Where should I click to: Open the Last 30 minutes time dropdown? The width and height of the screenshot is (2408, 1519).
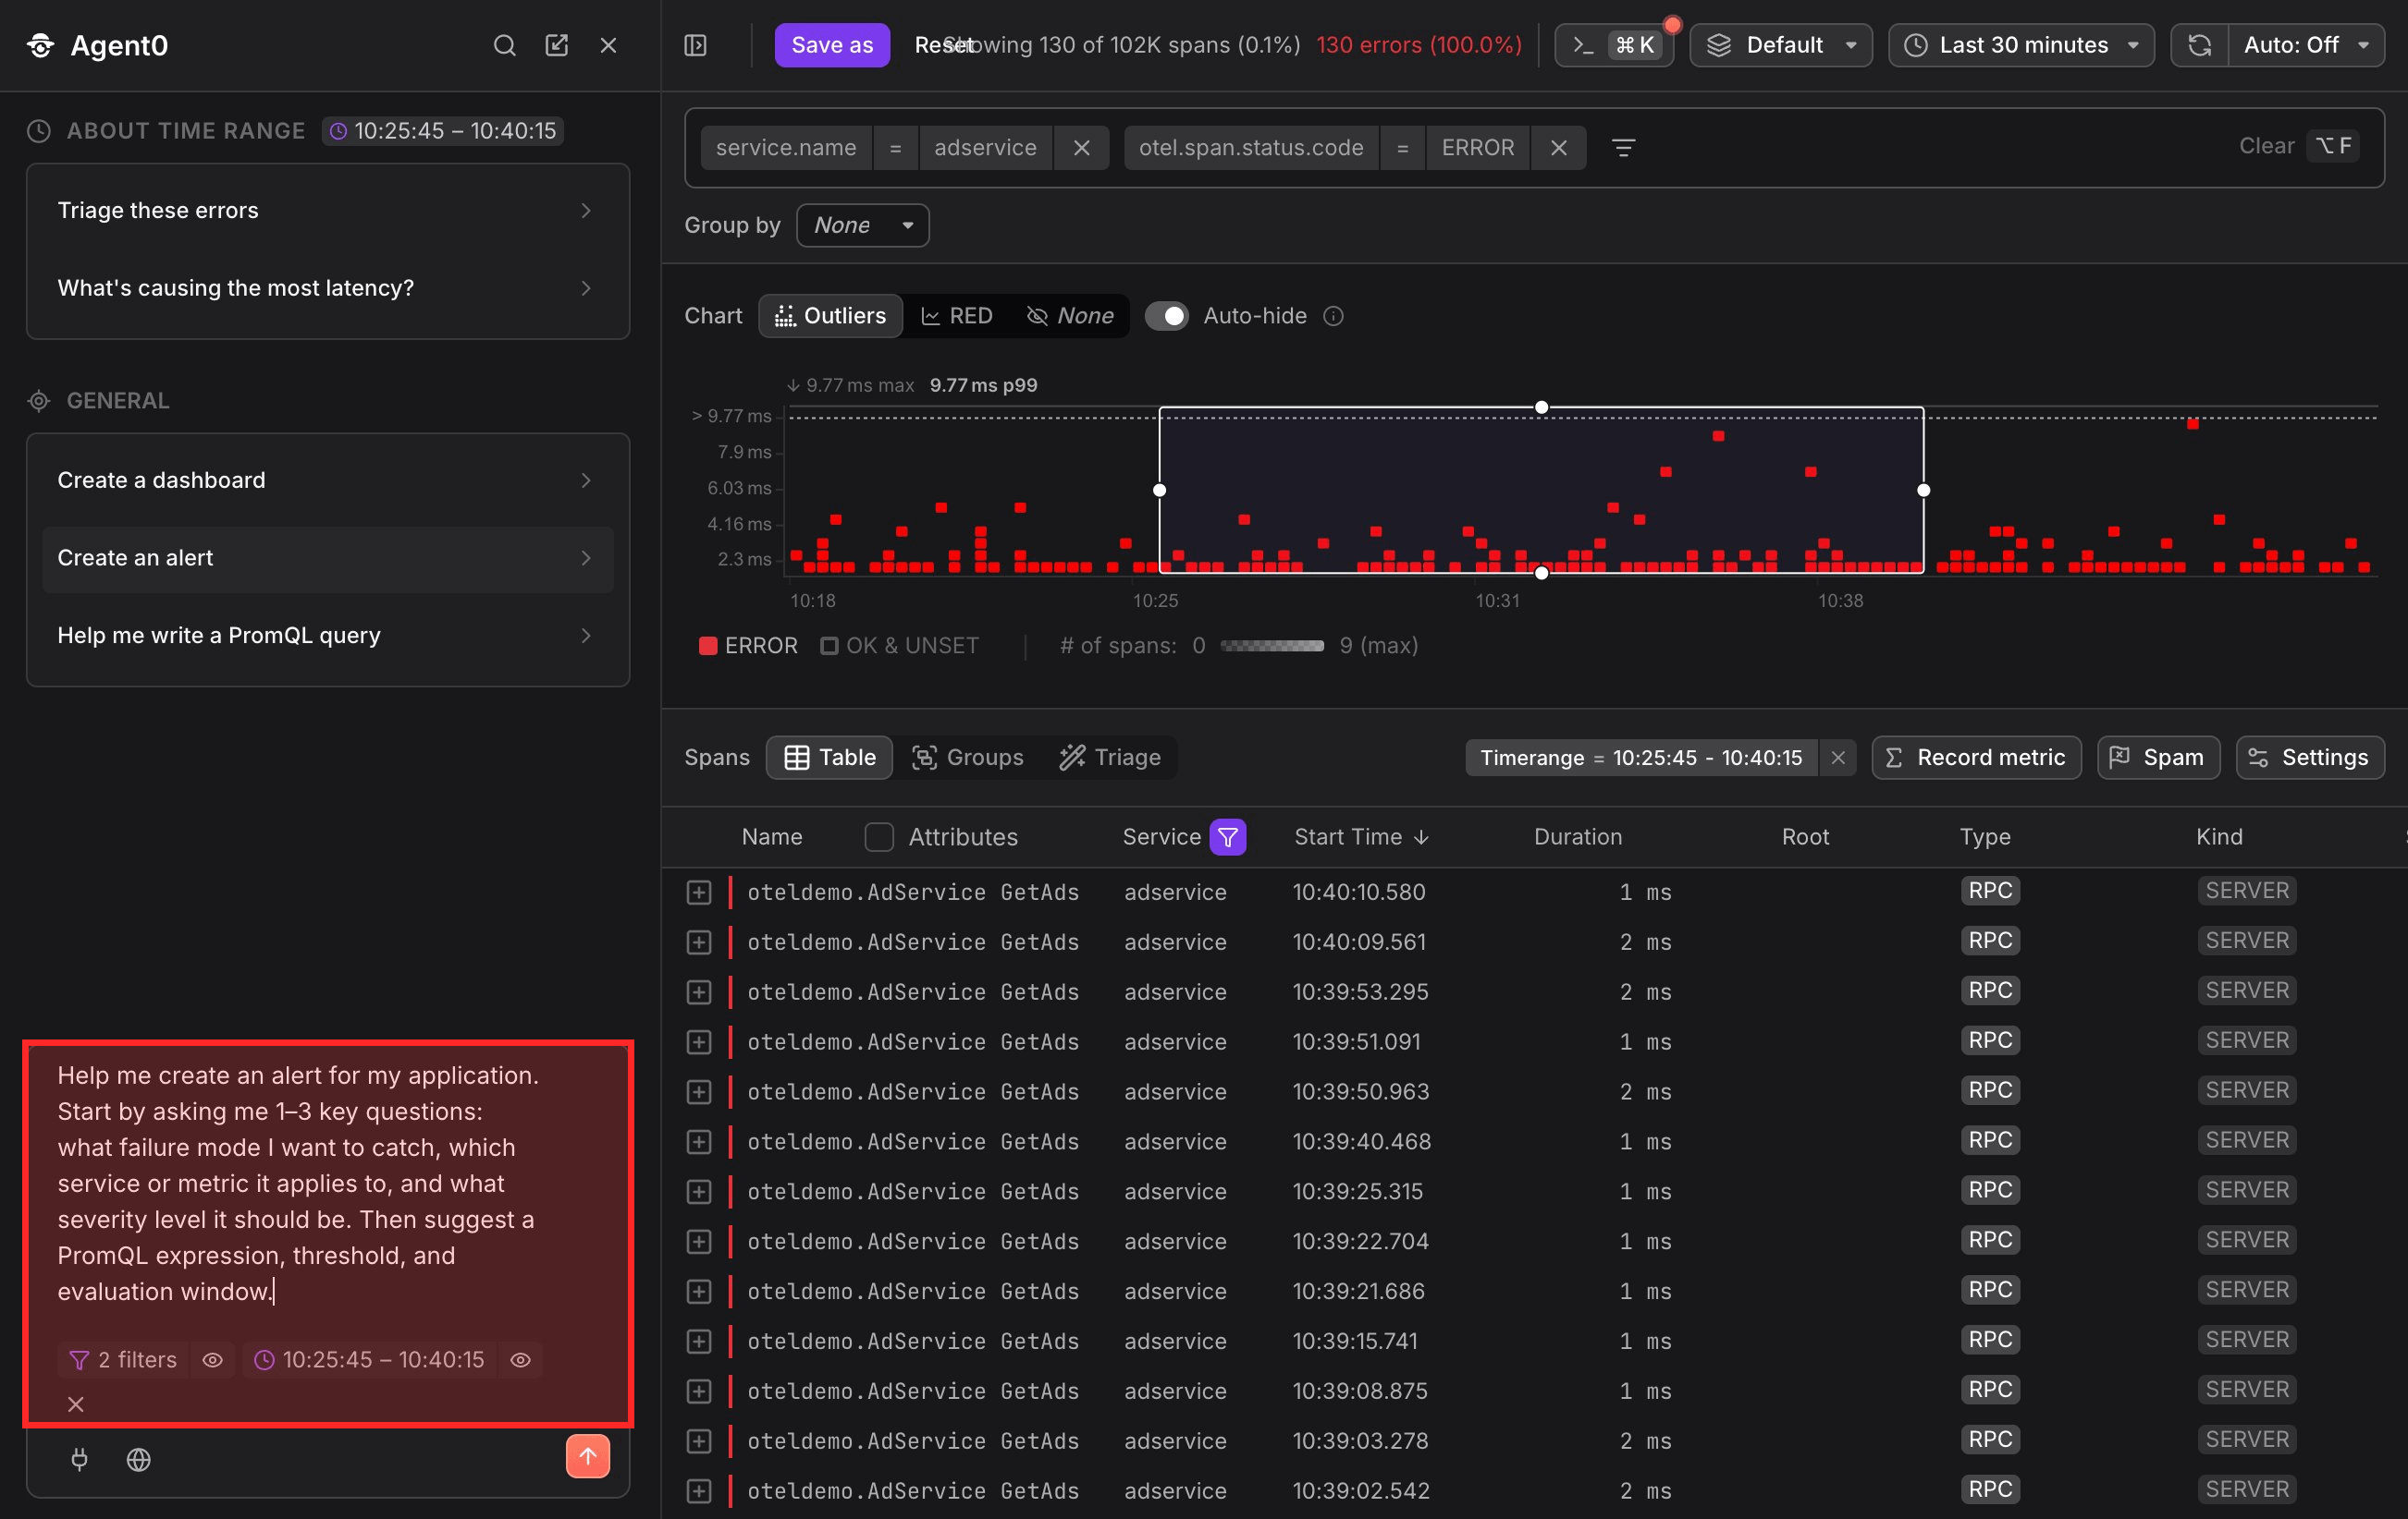[2022, 45]
